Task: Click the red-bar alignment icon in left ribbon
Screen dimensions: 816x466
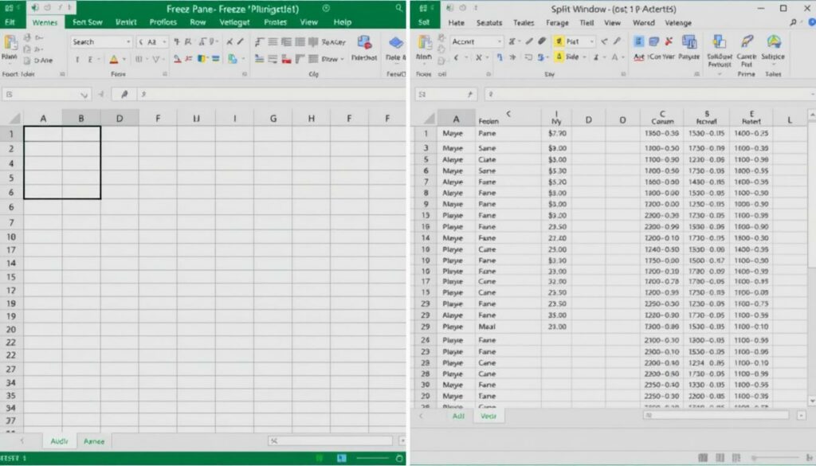Action: (x=286, y=59)
